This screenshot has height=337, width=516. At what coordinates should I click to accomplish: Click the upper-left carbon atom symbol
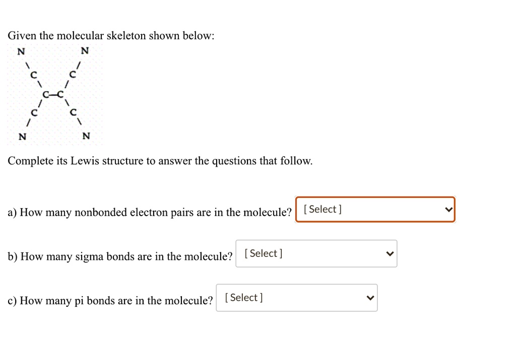(33, 75)
